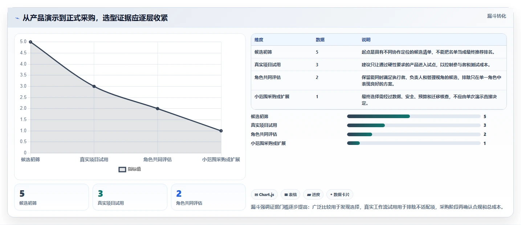Click the 小范围采购或扩展 progress bar
The height and width of the screenshot is (225, 521).
coord(414,143)
